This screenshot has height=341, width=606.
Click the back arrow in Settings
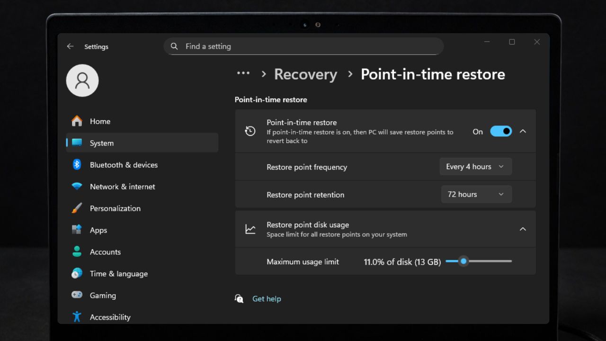coord(70,46)
